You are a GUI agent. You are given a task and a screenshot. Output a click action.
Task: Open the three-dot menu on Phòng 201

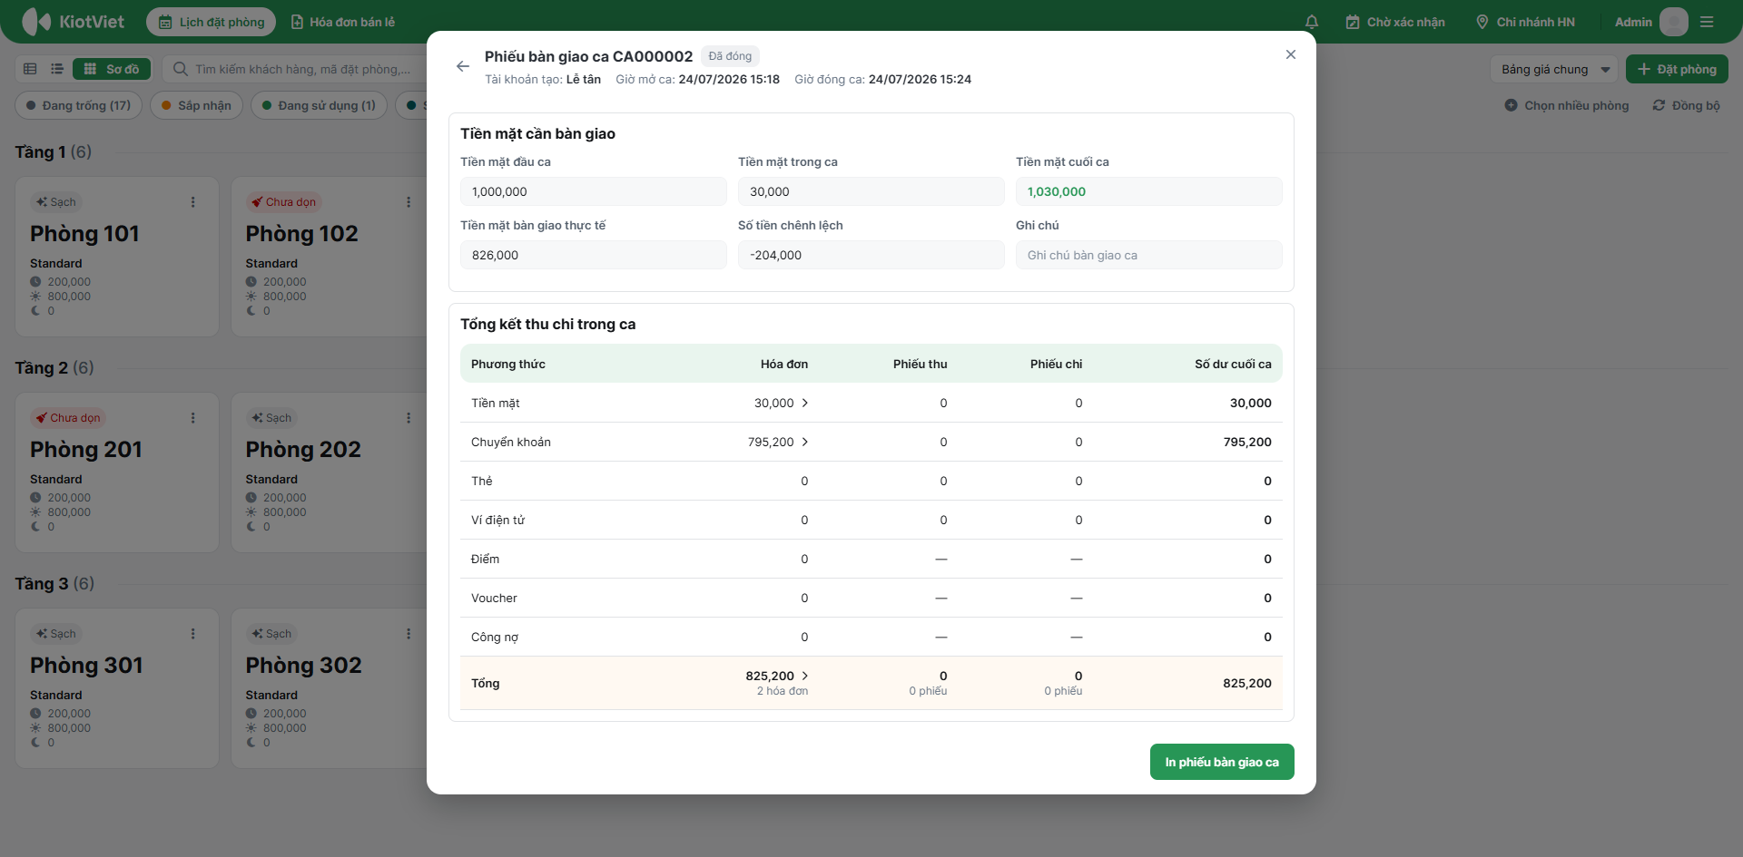(192, 418)
